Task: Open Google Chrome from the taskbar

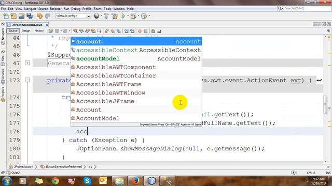Action: (55, 181)
